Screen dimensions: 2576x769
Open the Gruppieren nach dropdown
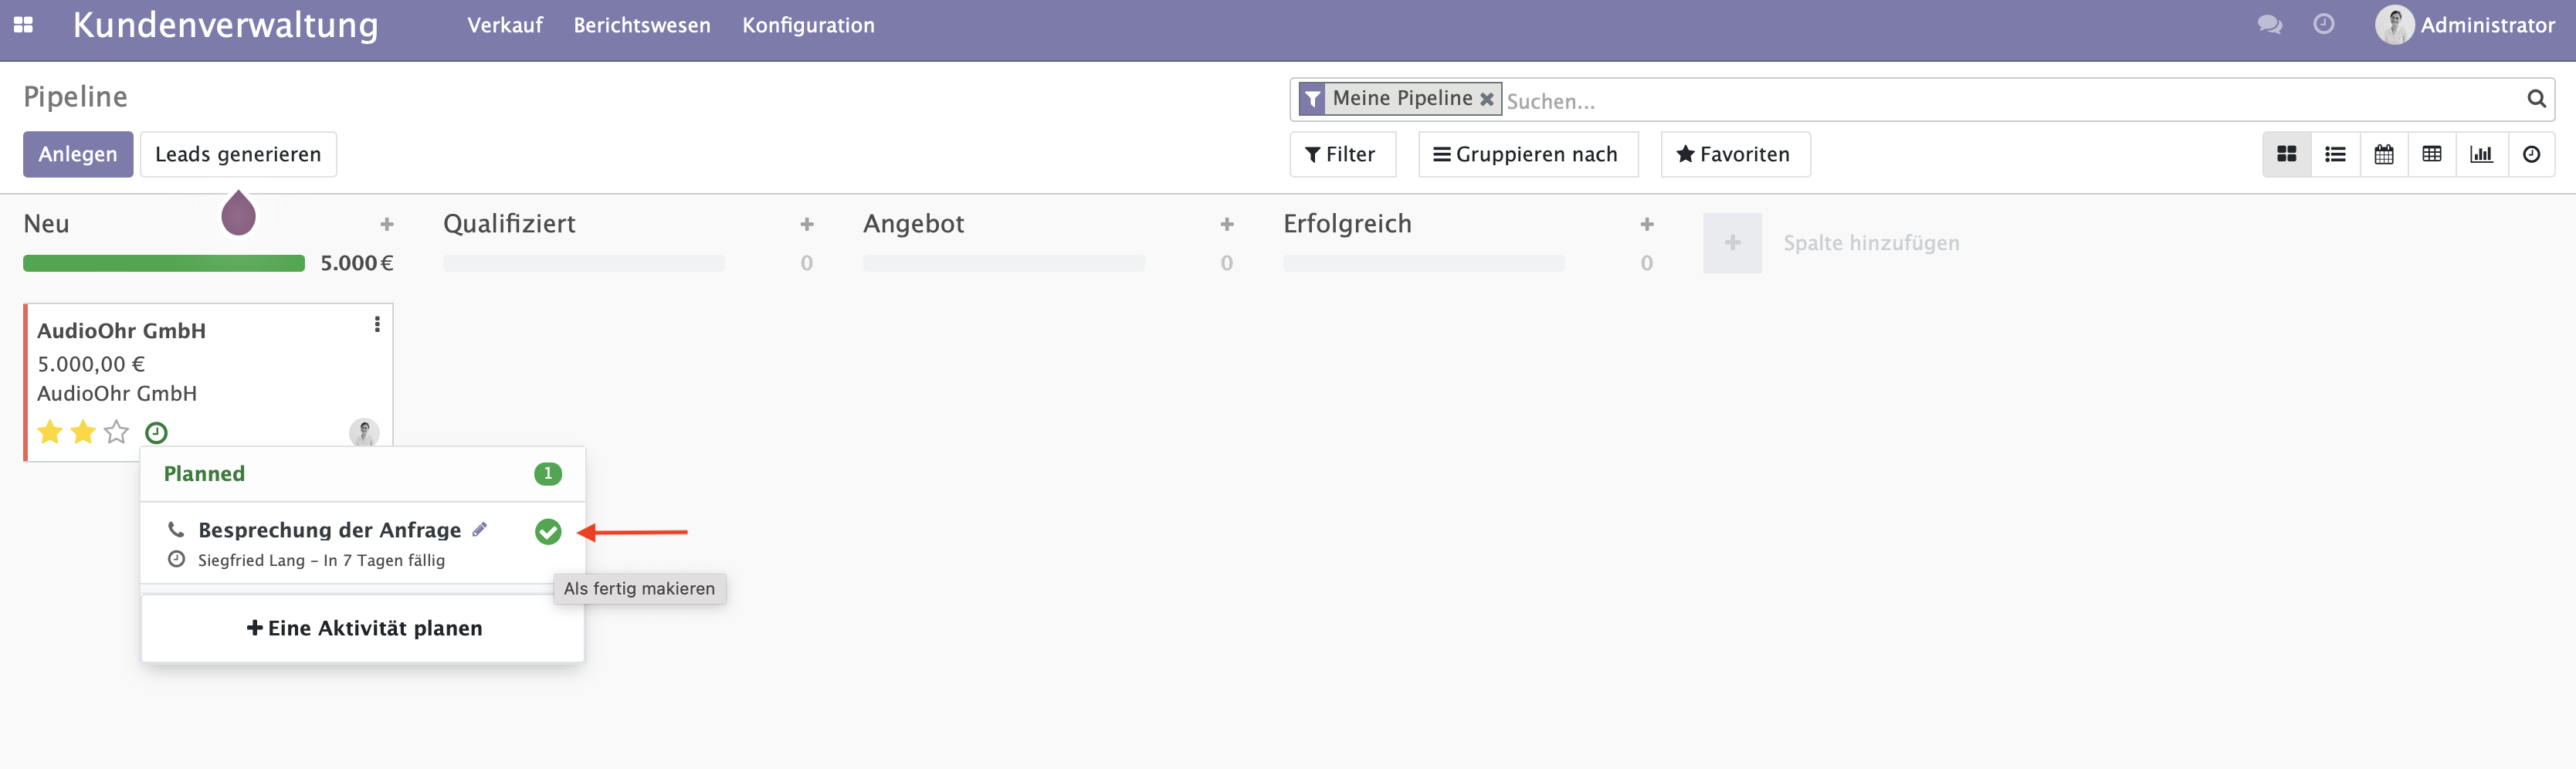click(x=1527, y=154)
